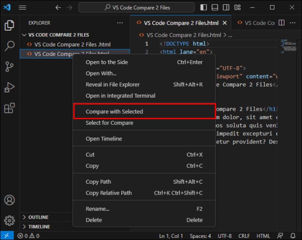Expand the Timeline section
302x240 pixels.
click(x=39, y=227)
